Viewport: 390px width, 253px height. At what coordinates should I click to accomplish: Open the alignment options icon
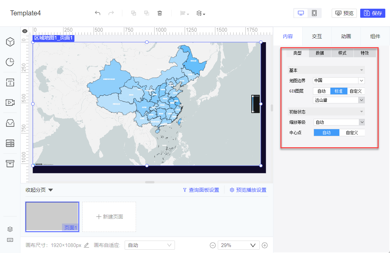pyautogui.click(x=185, y=13)
